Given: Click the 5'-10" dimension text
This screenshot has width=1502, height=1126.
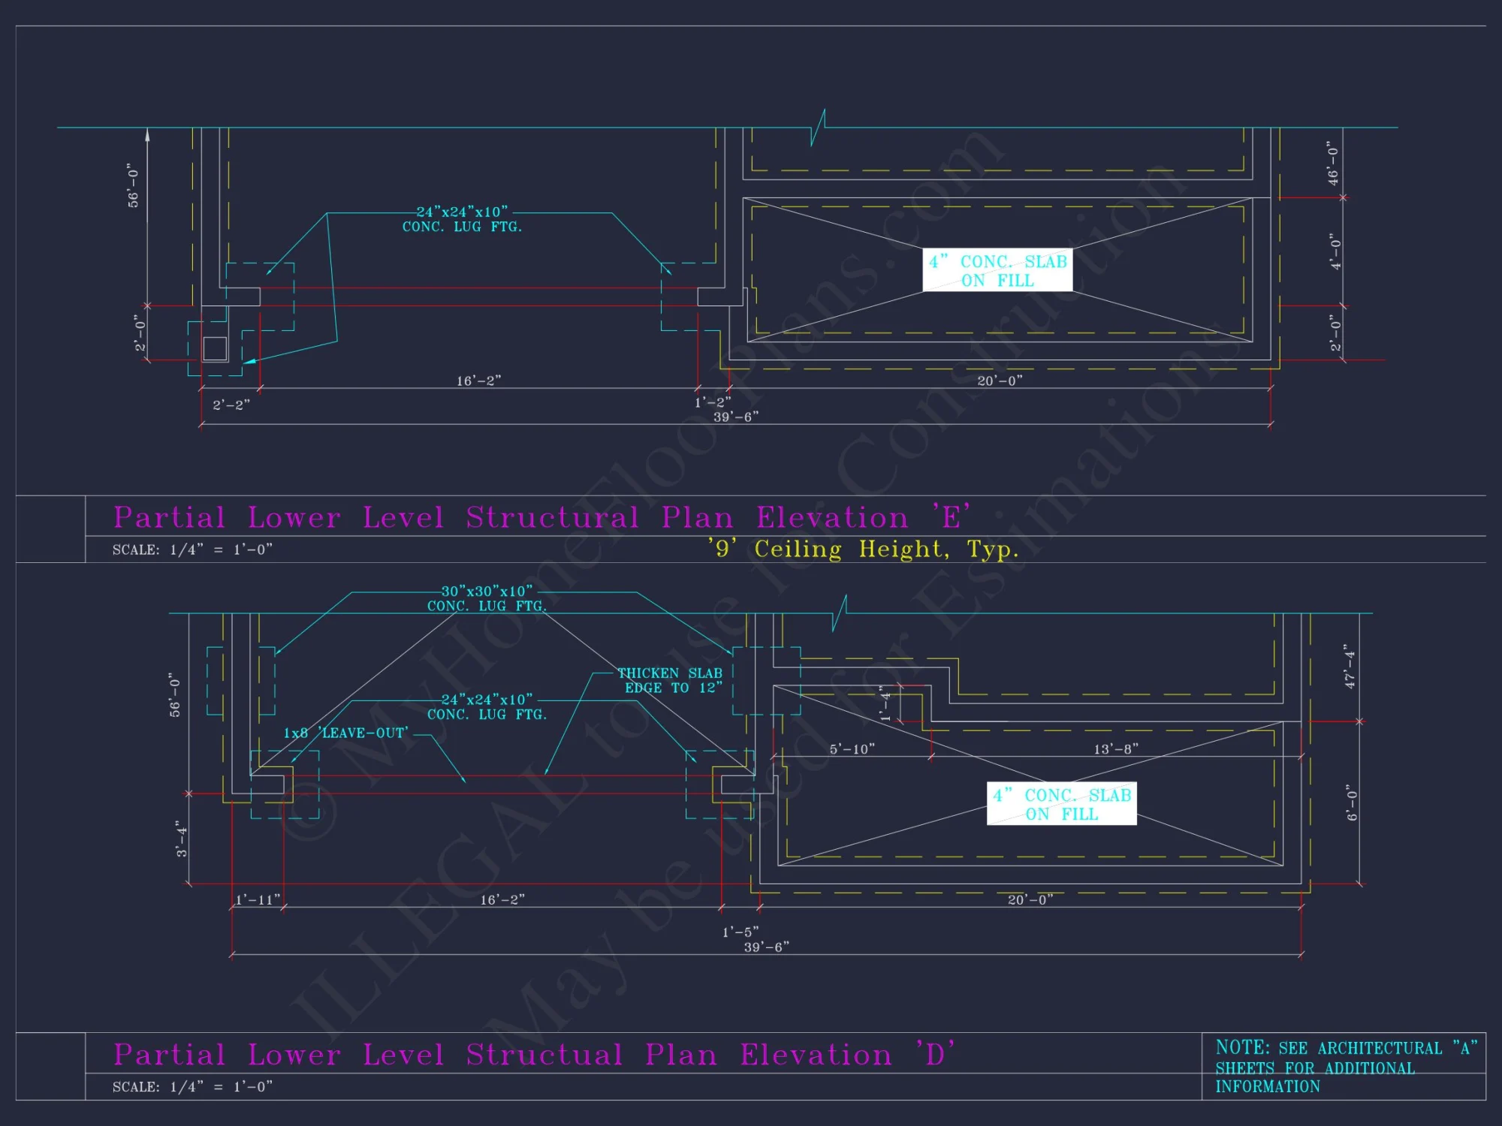Looking at the screenshot, I should (852, 748).
